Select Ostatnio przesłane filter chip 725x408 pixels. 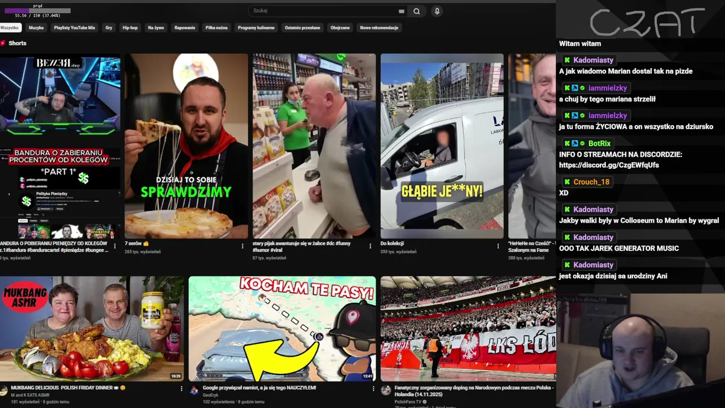click(x=302, y=27)
